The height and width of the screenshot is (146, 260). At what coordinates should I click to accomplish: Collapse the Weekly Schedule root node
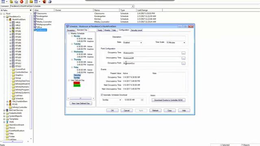69,33
